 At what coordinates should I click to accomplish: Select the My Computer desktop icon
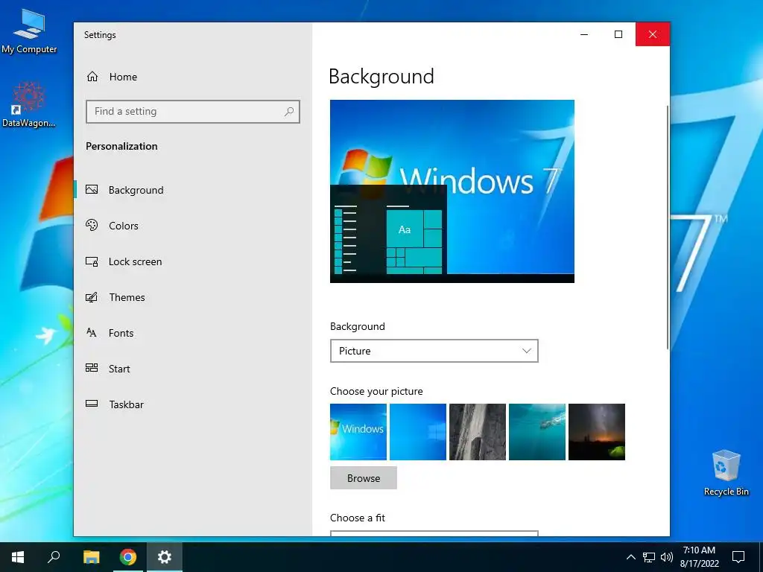[x=29, y=31]
